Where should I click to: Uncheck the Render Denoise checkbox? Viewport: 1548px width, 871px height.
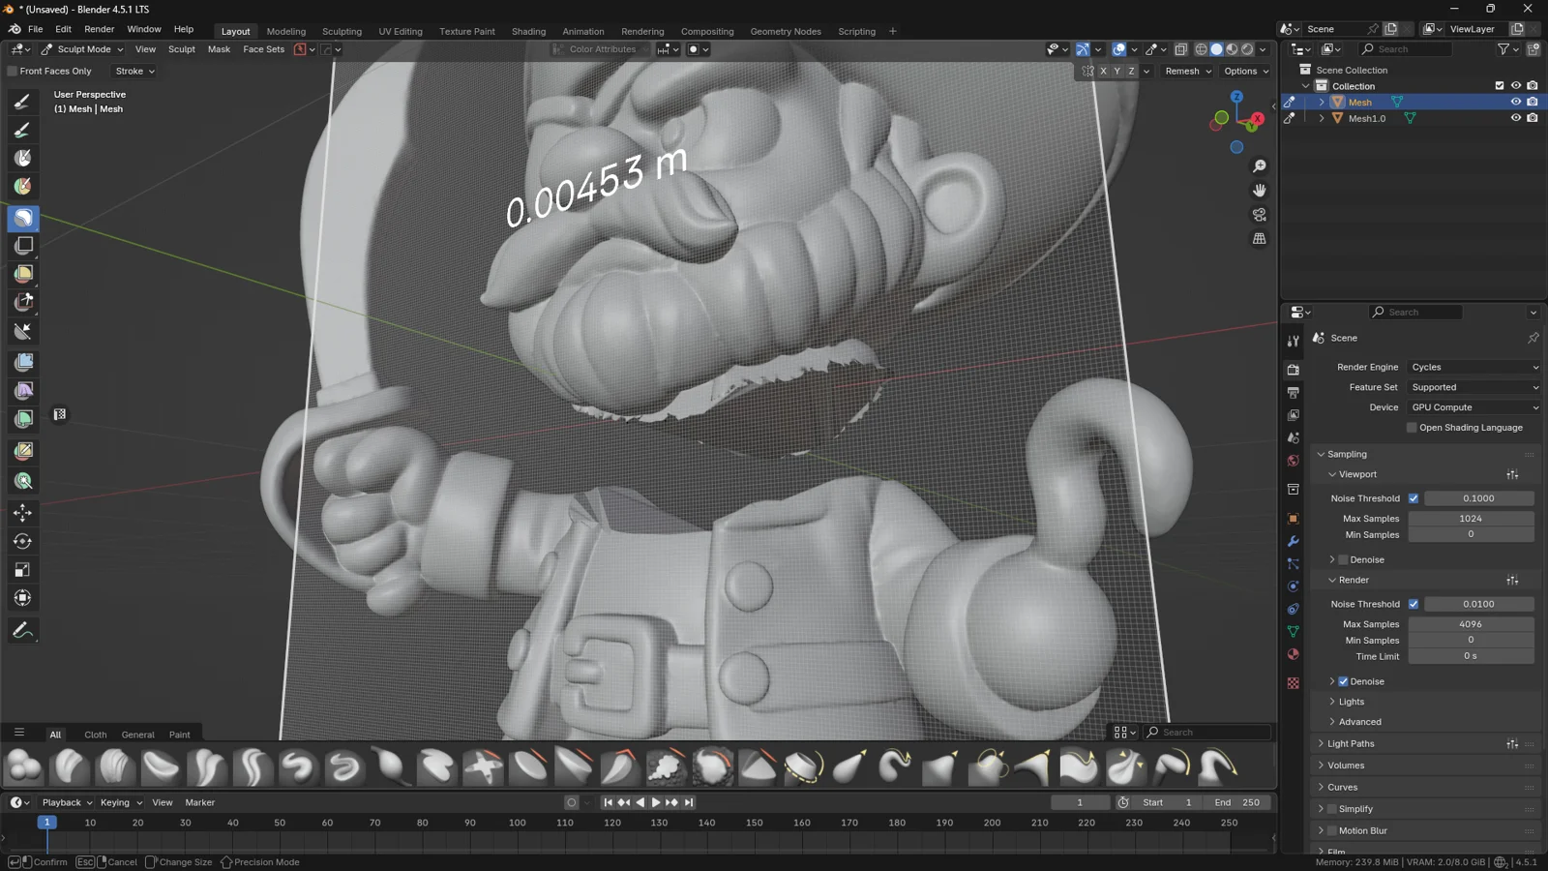coord(1343,681)
